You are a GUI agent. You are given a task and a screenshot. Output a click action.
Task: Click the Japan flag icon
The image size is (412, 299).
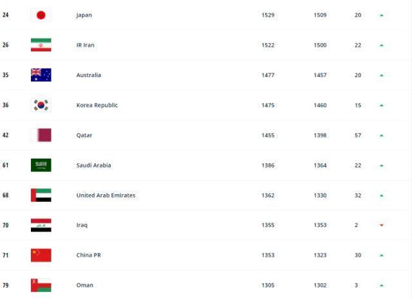pos(41,15)
